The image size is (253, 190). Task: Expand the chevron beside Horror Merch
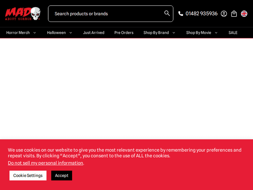pos(34,33)
